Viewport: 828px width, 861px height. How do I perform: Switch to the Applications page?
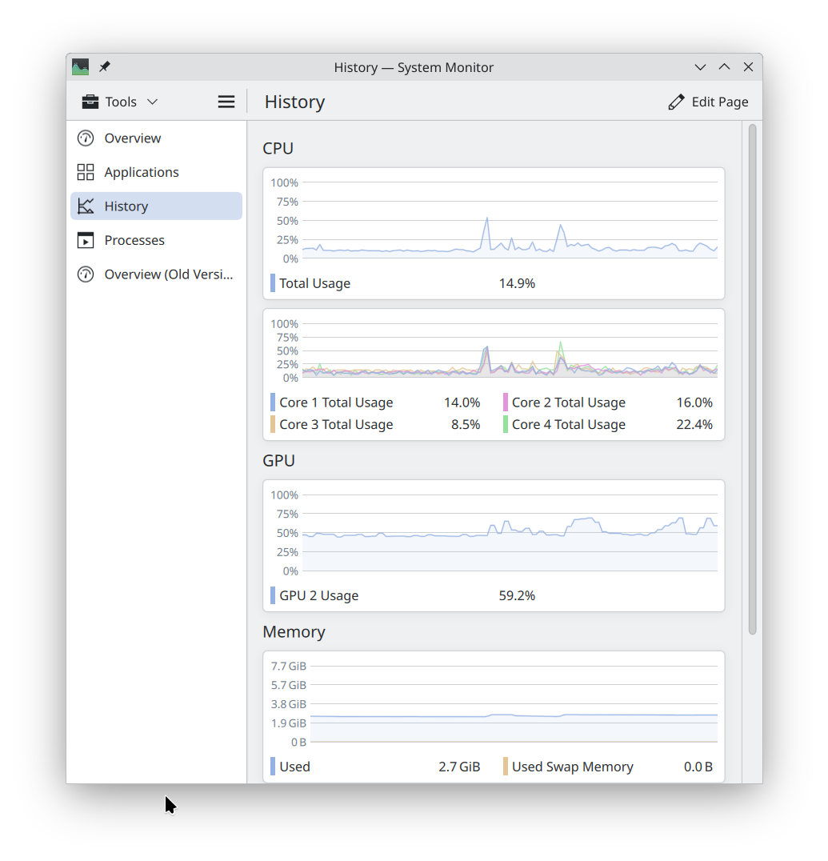point(142,172)
